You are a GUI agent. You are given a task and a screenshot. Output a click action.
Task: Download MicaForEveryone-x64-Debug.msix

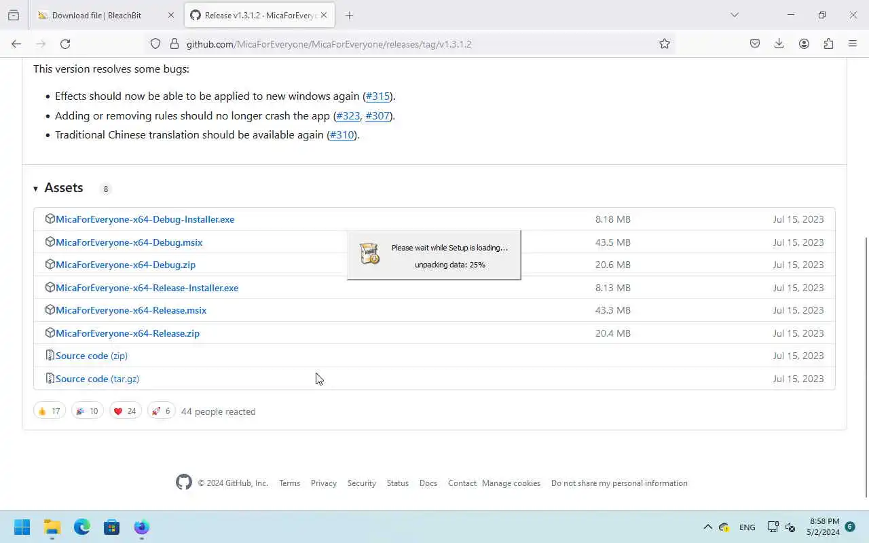click(129, 242)
